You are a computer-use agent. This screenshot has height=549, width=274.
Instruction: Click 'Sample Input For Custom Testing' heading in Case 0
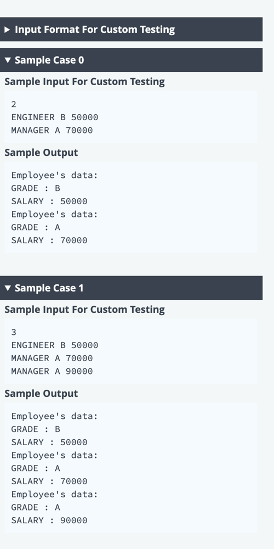(84, 82)
